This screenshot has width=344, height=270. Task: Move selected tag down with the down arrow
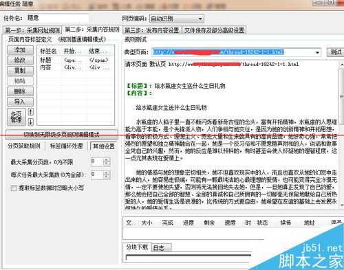tap(30, 122)
